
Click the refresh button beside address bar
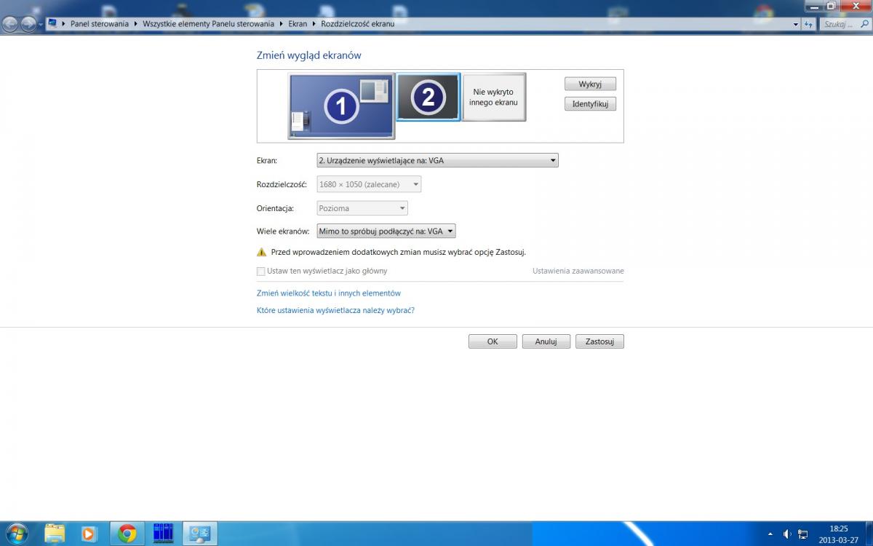[808, 24]
